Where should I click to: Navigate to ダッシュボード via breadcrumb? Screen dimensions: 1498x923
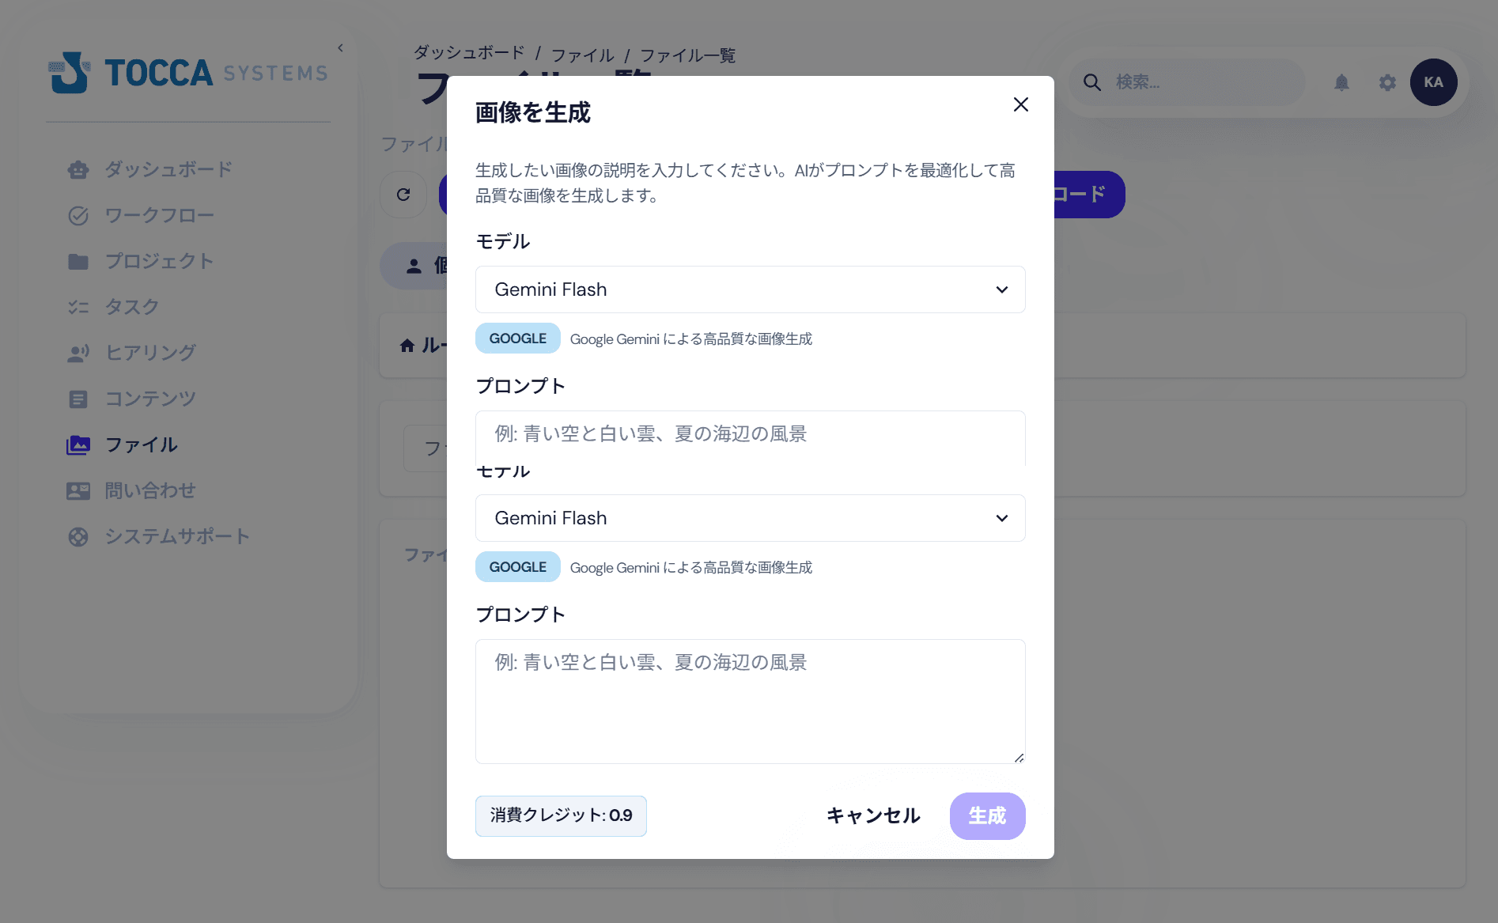[468, 55]
